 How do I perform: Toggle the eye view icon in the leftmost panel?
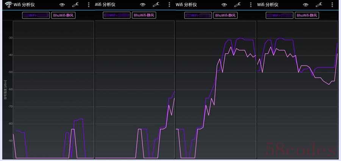pyautogui.click(x=61, y=5)
